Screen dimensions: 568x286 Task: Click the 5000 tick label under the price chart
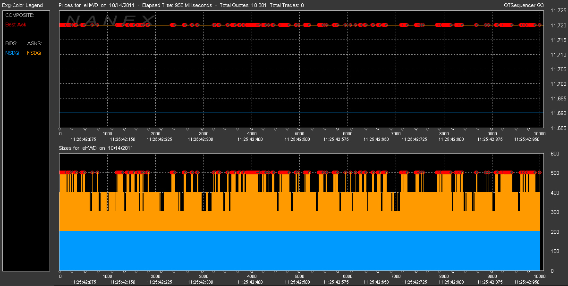pyautogui.click(x=299, y=134)
